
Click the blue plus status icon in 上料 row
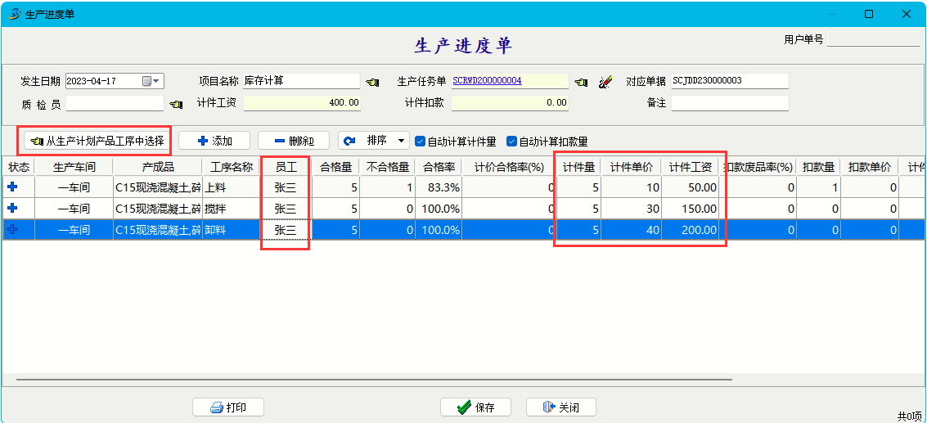tap(13, 187)
